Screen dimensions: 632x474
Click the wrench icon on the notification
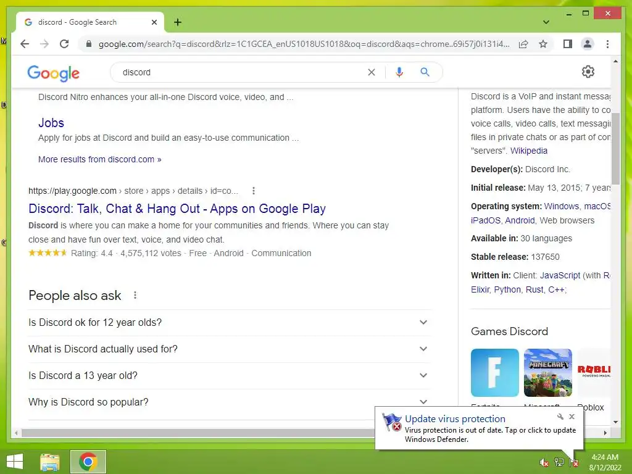pyautogui.click(x=560, y=417)
